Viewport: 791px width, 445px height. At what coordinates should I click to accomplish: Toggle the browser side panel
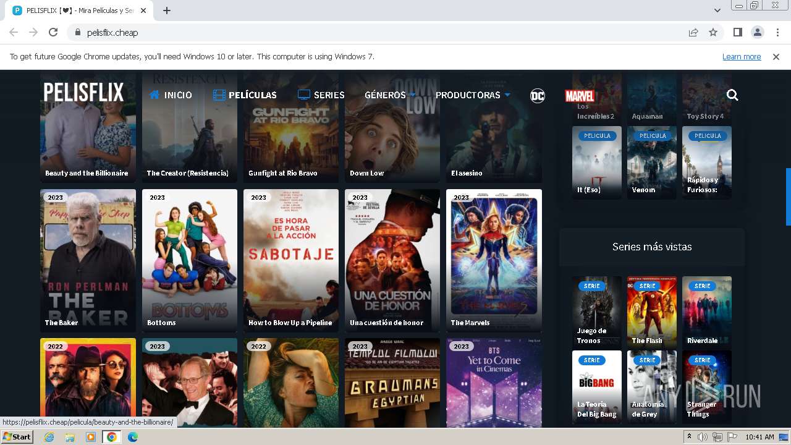(x=737, y=32)
